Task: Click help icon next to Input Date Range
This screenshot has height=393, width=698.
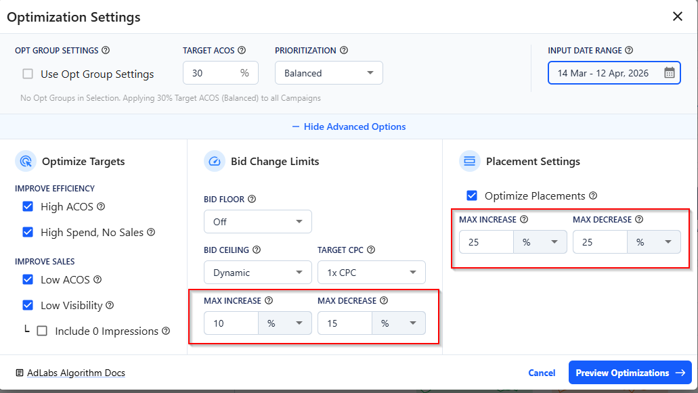Action: pyautogui.click(x=629, y=50)
